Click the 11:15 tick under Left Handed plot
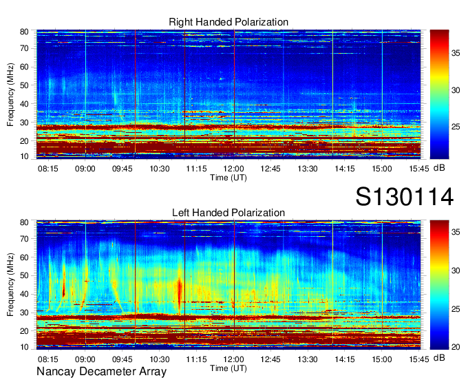Viewport: 468px width, 380px height. point(196,359)
